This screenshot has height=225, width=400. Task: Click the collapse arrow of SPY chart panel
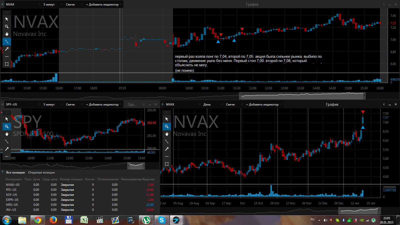(144, 104)
